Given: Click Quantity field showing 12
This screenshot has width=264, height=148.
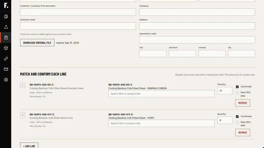Looking at the screenshot, I should click(x=225, y=91).
